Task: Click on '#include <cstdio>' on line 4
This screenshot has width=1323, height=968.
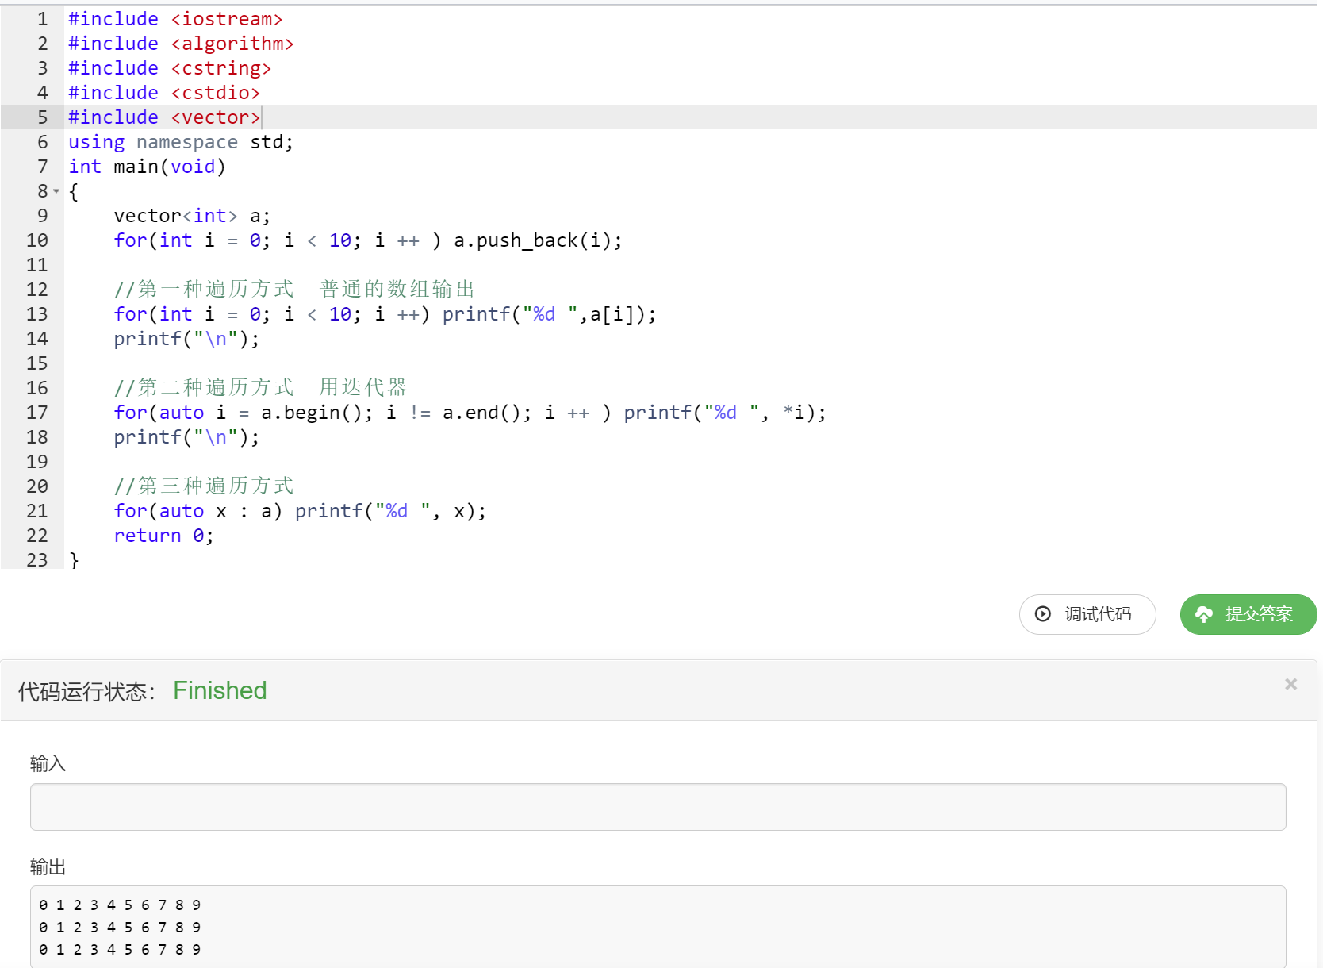Action: click(x=164, y=93)
